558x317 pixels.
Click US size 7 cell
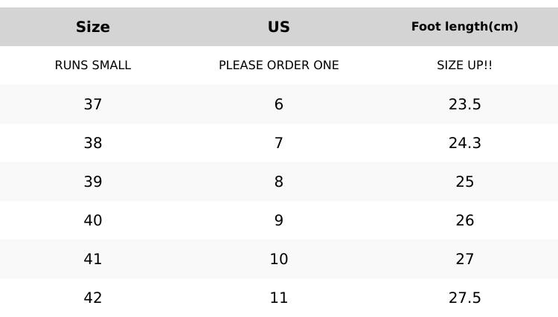279,143
